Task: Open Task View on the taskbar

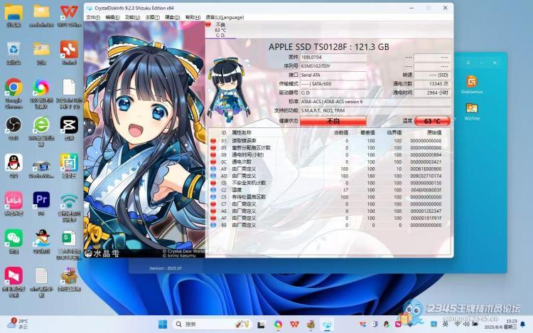Action: pyautogui.click(x=261, y=324)
